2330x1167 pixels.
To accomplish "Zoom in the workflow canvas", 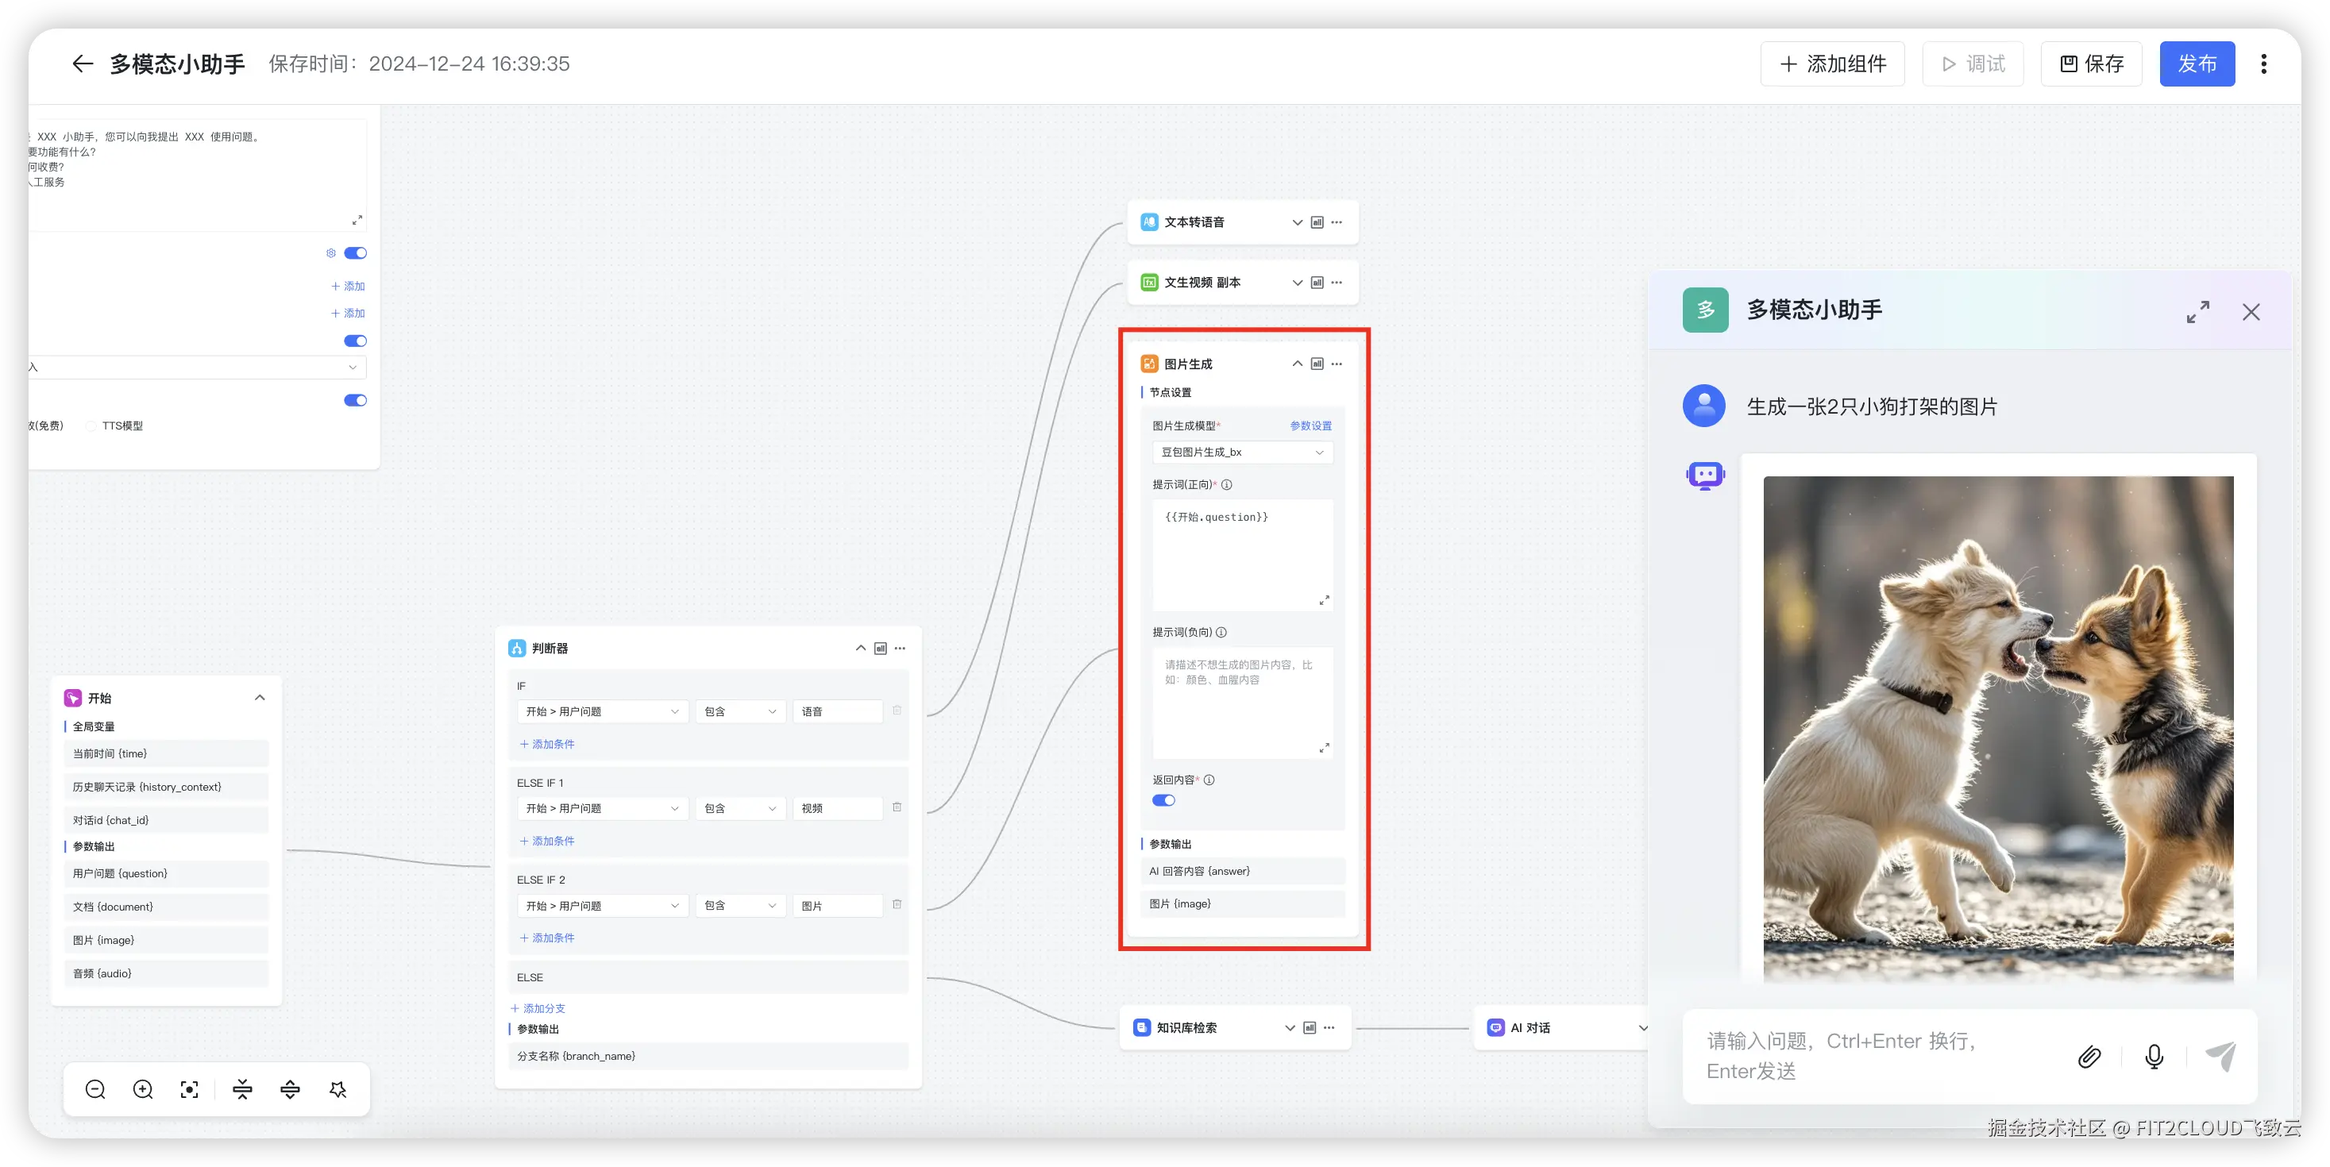I will 143,1090.
